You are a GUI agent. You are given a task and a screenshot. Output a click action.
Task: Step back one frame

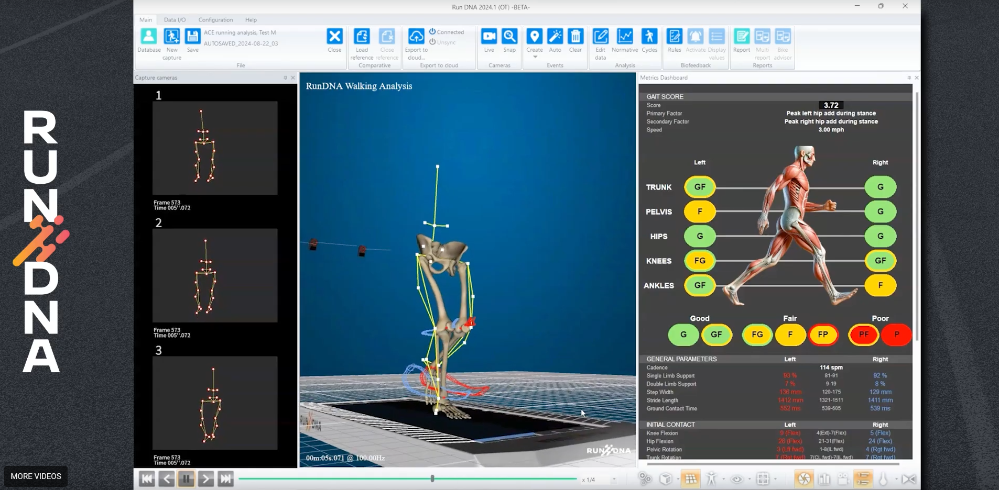pyautogui.click(x=167, y=478)
